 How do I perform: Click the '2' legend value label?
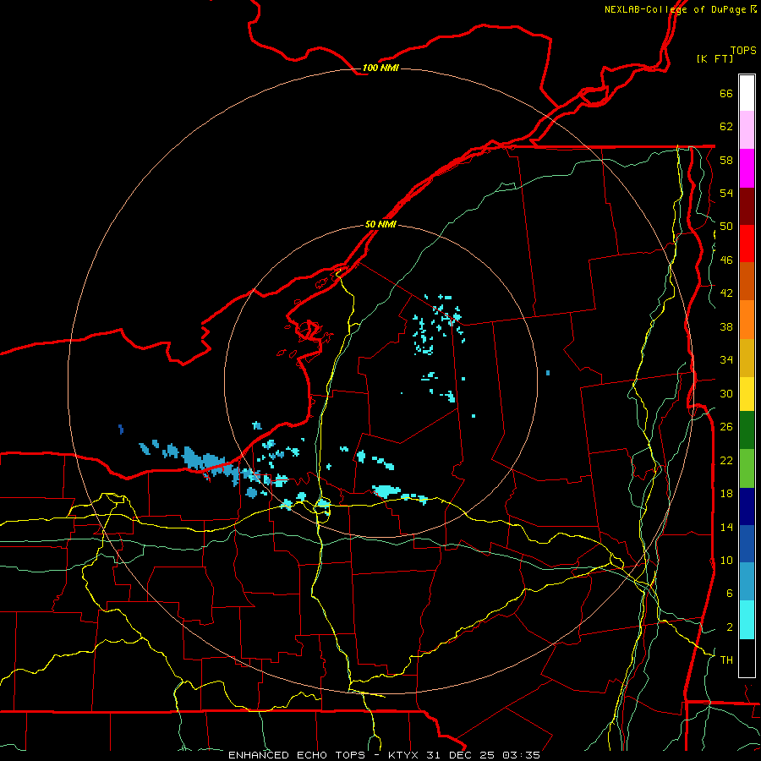[730, 627]
